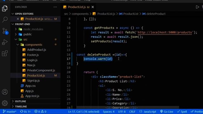Click the deleteProduct function name on line 16
Image resolution: width=203 pixels, height=114 pixels.
point(99,54)
